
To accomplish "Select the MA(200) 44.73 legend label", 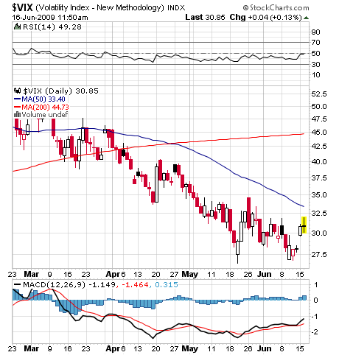I will click(45, 107).
